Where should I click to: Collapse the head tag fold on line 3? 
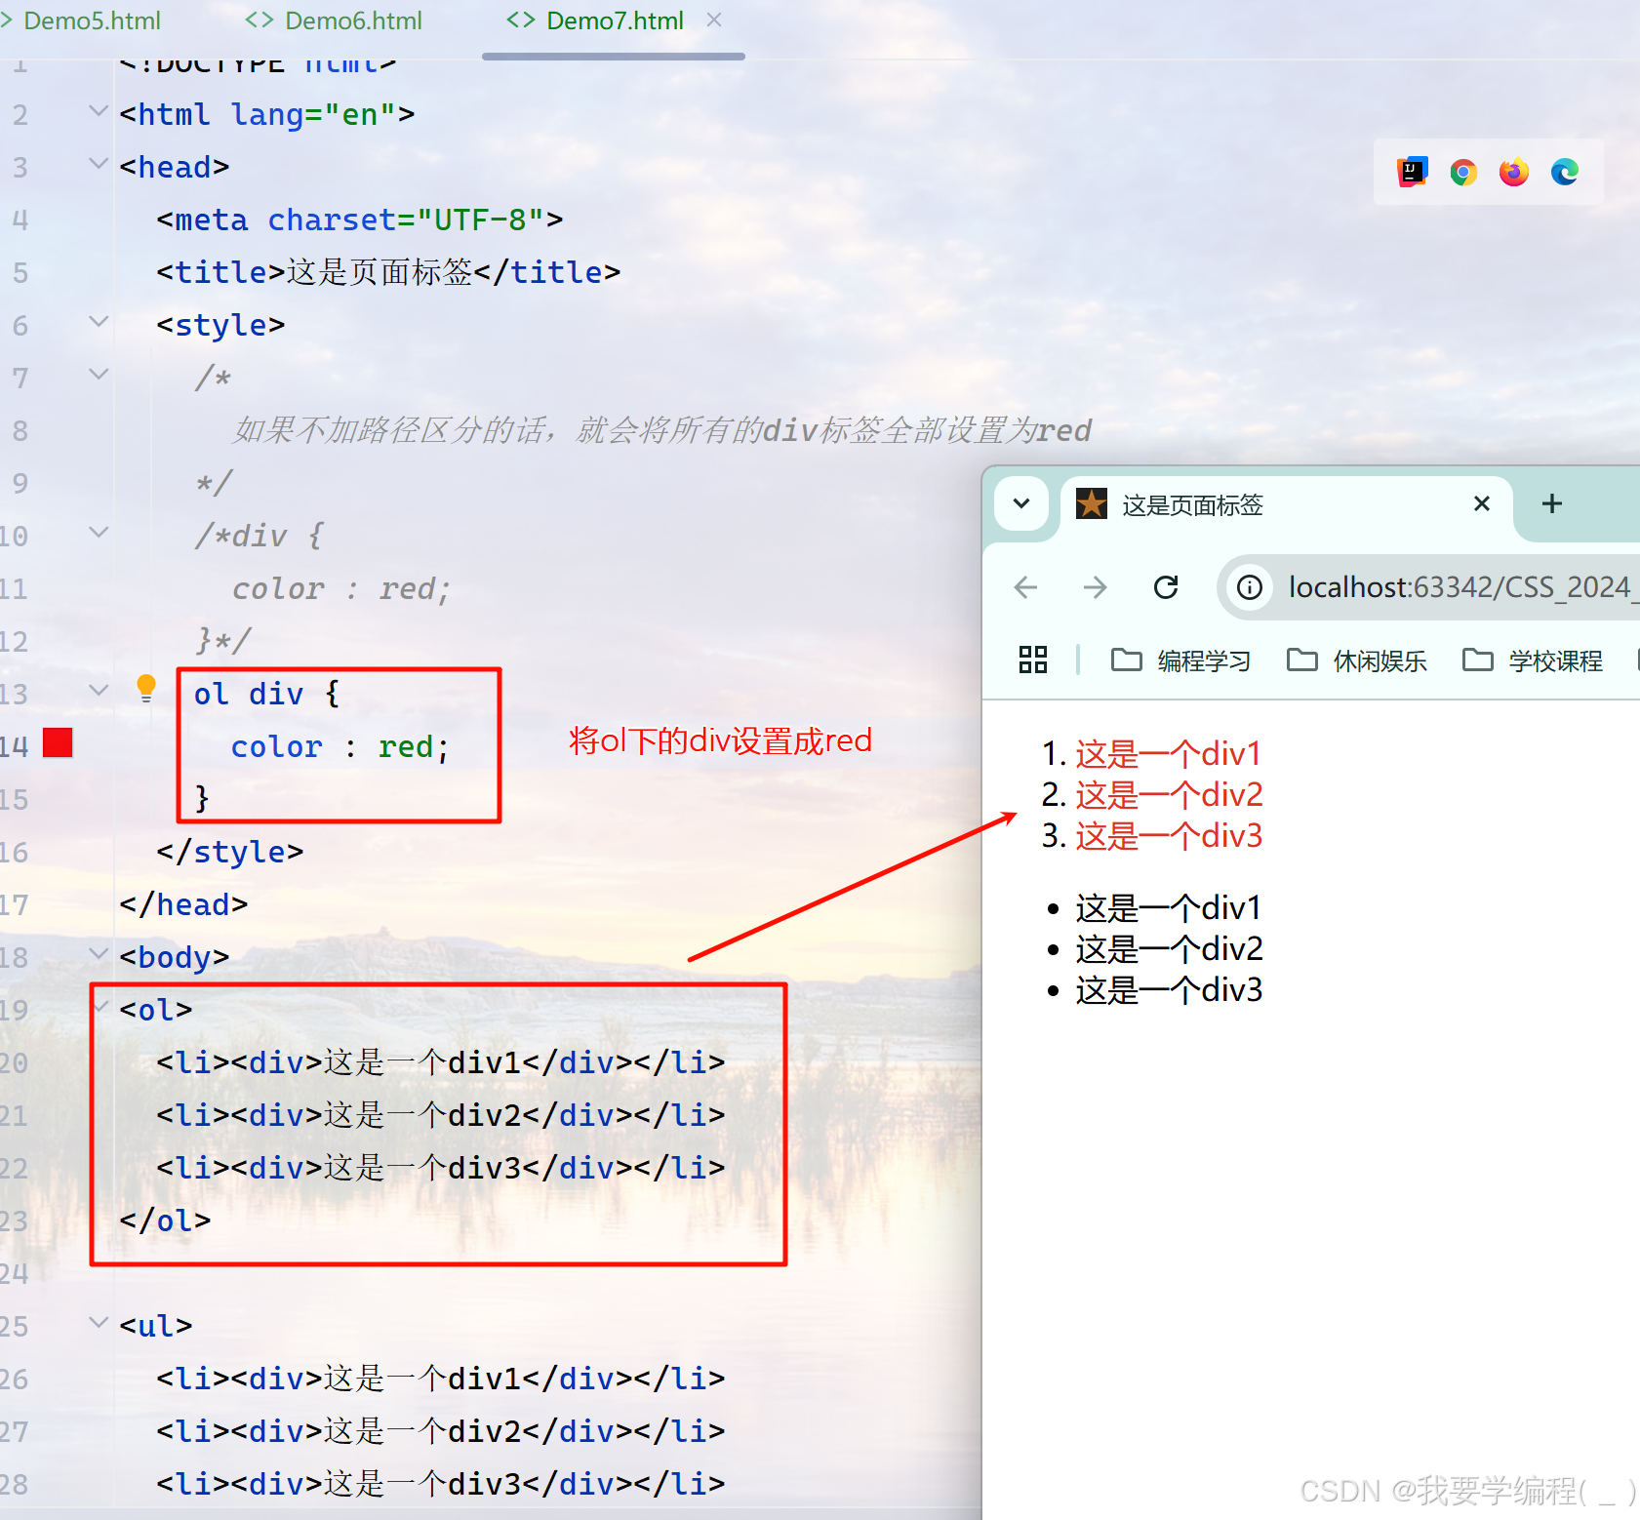pos(99,164)
